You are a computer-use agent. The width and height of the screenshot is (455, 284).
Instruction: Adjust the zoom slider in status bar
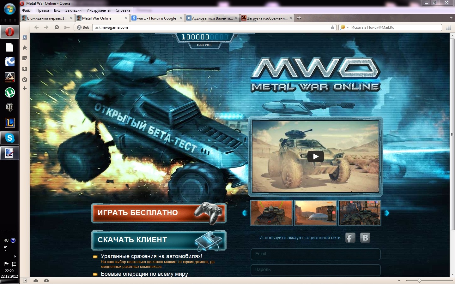419,281
